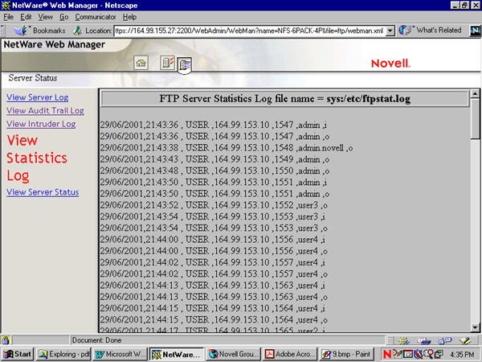Viewport: 482px width, 362px height.
Task: Open the View Server Status link
Action: 43,192
